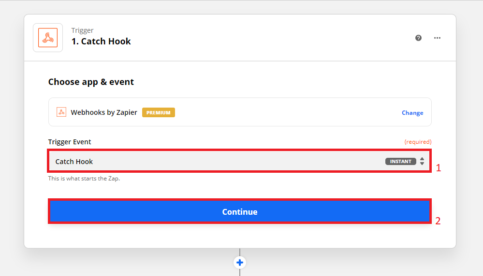The width and height of the screenshot is (483, 276).
Task: Click the red (required) indicator text
Action: pyautogui.click(x=418, y=142)
